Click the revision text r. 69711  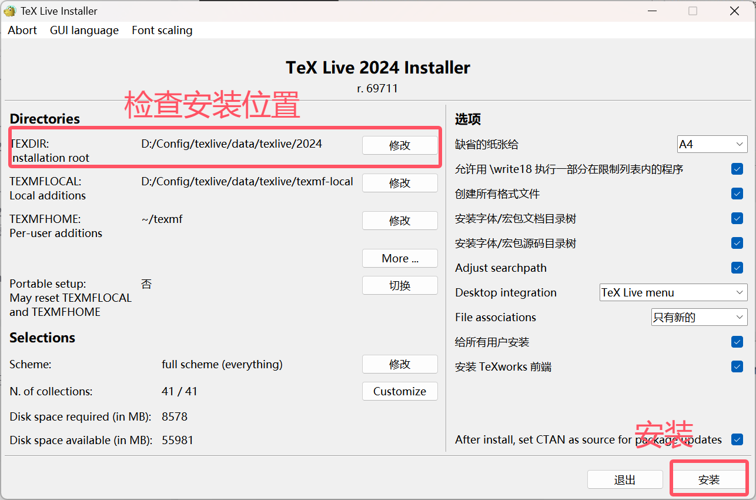(x=377, y=89)
